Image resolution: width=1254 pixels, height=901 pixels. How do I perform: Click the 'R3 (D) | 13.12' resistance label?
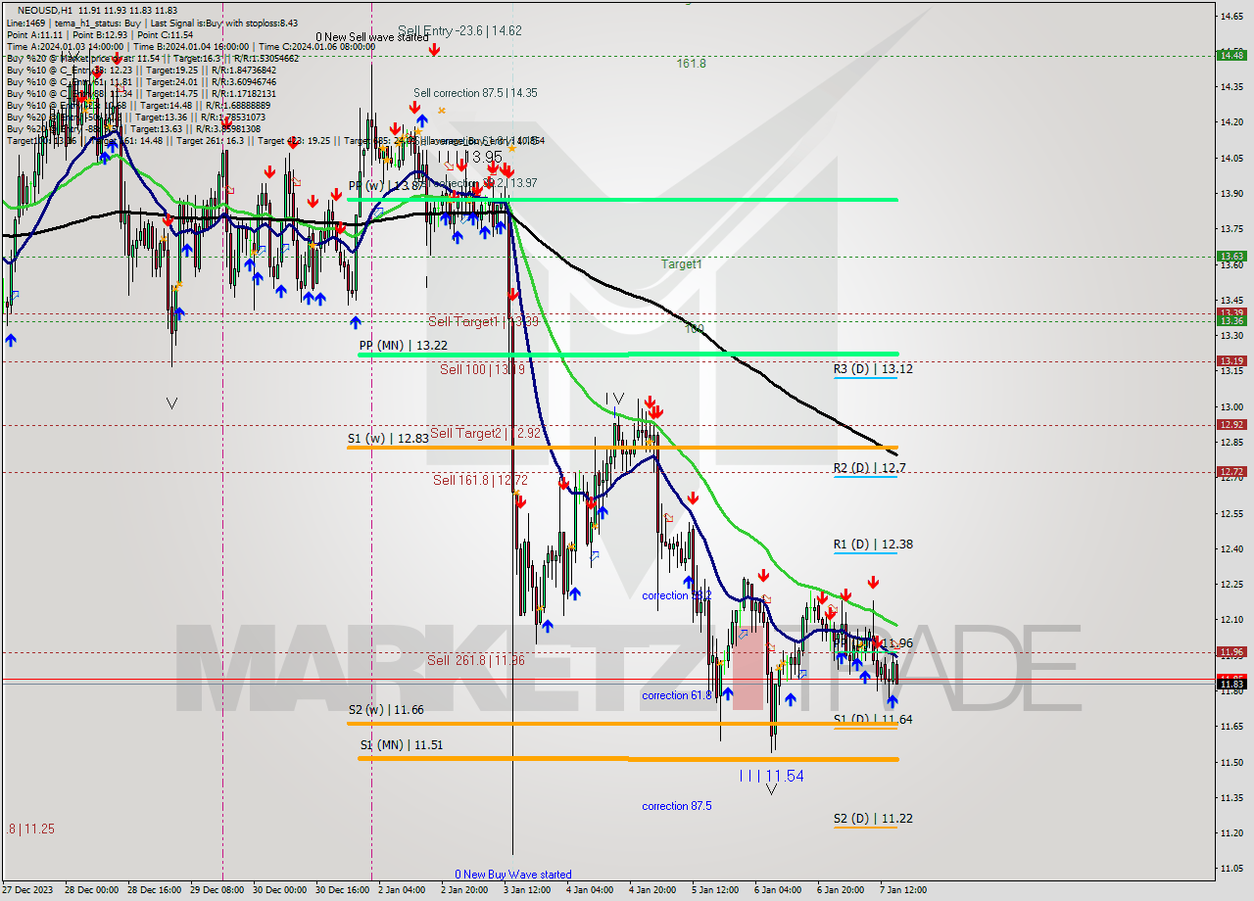874,369
